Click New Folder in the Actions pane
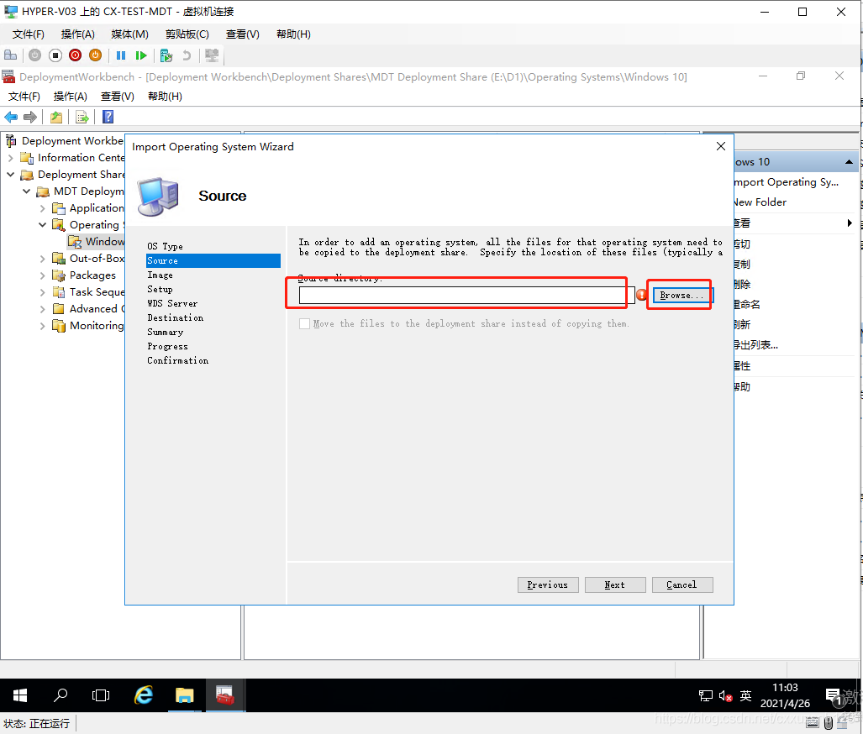The height and width of the screenshot is (734, 863). click(760, 202)
